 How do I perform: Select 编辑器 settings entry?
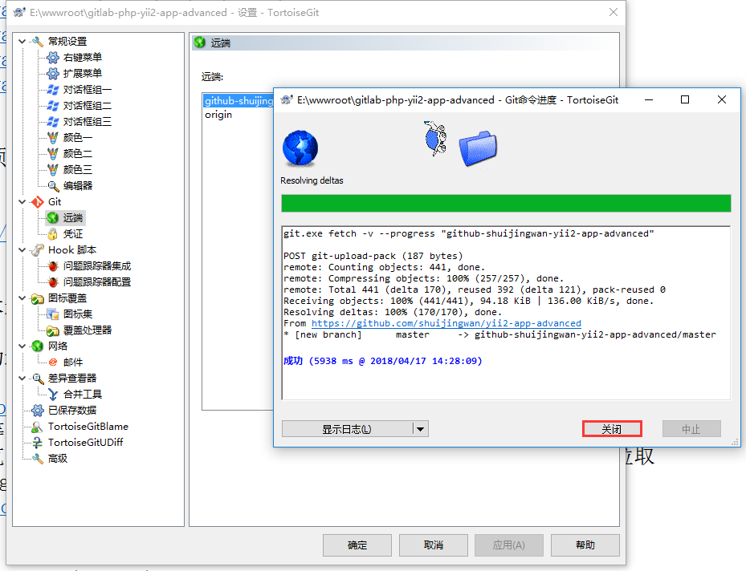78,186
